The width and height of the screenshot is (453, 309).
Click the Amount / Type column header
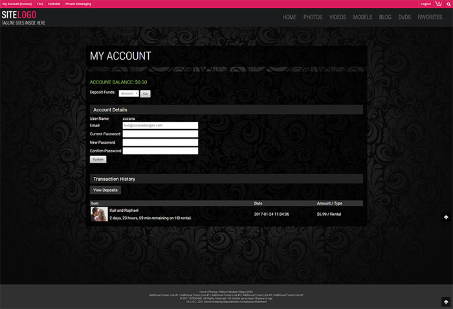point(329,203)
